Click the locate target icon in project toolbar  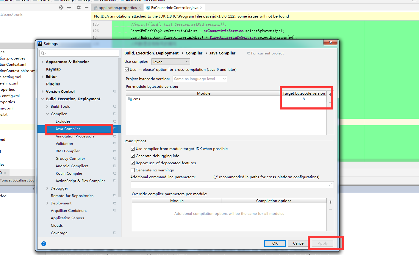61,7
